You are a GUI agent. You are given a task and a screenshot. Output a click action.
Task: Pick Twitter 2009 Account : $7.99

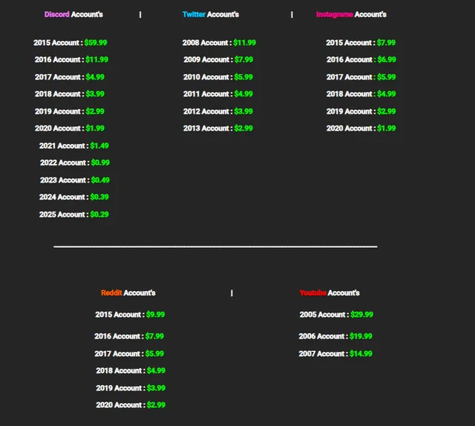click(x=218, y=59)
